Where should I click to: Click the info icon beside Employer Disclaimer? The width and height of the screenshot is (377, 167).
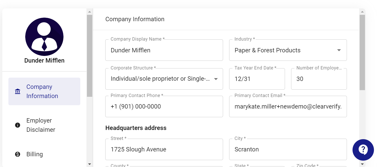click(x=18, y=125)
